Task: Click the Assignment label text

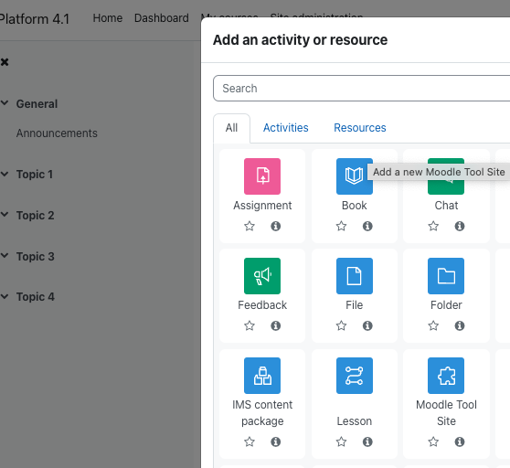Action: 262,206
